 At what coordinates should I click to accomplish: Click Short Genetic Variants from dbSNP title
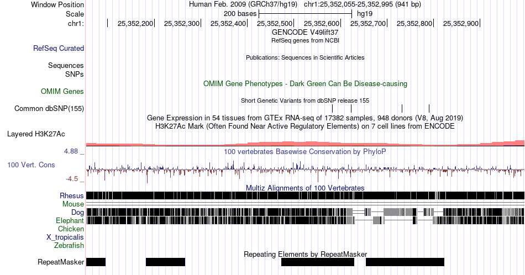point(305,101)
